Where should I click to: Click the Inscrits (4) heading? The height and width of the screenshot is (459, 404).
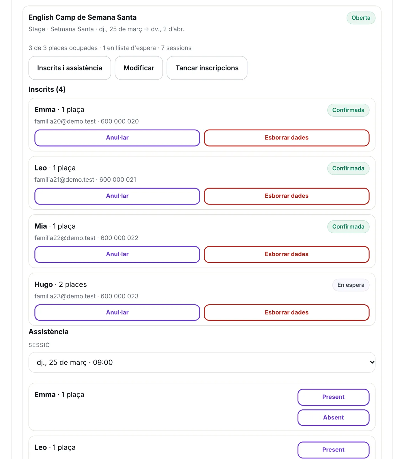[x=47, y=89]
